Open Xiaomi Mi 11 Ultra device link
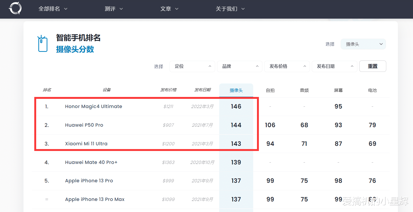 [x=86, y=144]
